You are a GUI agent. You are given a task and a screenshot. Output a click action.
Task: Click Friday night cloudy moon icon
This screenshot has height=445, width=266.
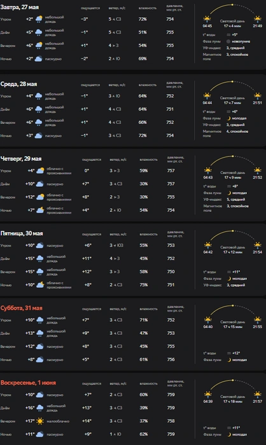click(x=40, y=285)
